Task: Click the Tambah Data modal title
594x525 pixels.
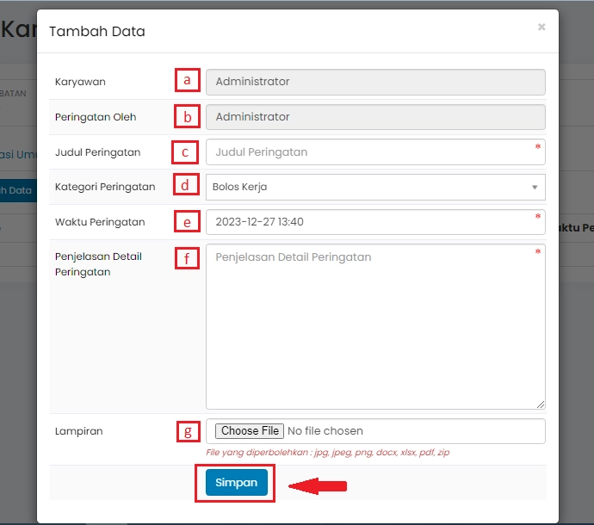Action: click(x=97, y=32)
